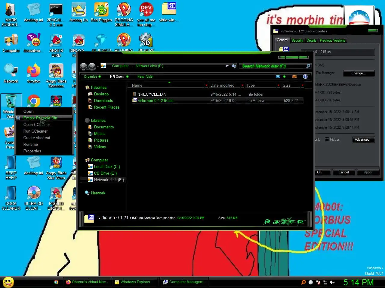Select the furryfox Firefox icon

click(34, 74)
